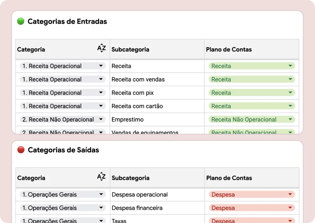Open the Despesa plan dropdown for Despesa financeira

pos(252,208)
